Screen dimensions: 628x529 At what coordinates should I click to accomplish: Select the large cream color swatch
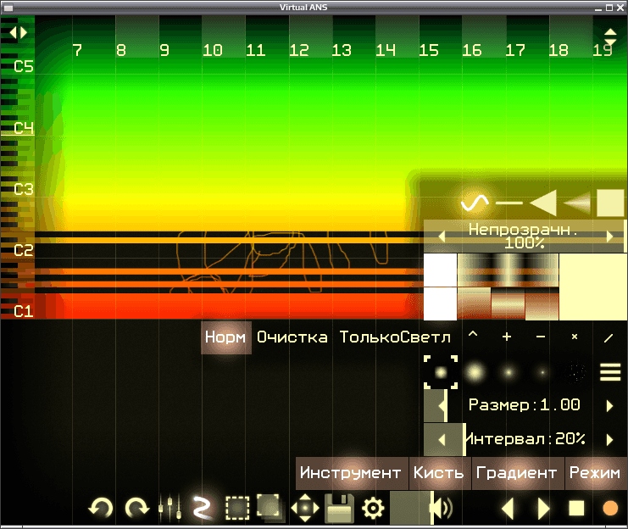click(593, 287)
